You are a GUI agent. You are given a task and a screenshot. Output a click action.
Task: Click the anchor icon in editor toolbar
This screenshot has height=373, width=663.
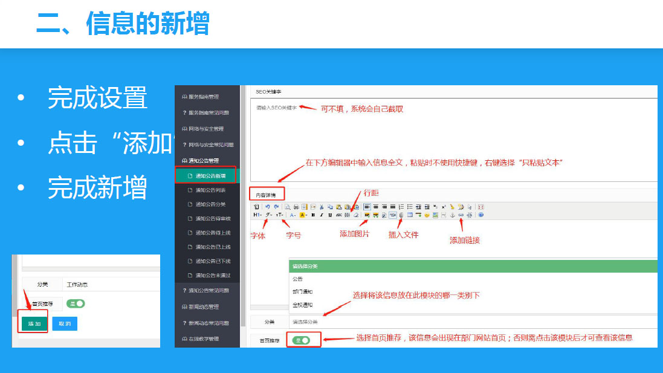point(452,215)
